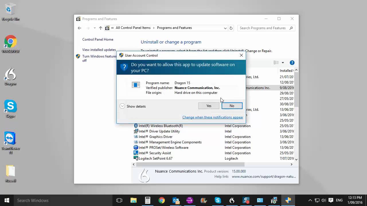Open the purple PDF app on taskbar
367x206 pixels.
pos(190,200)
